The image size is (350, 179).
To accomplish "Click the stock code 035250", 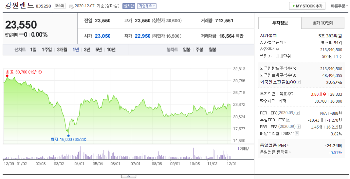I will tap(43, 6).
